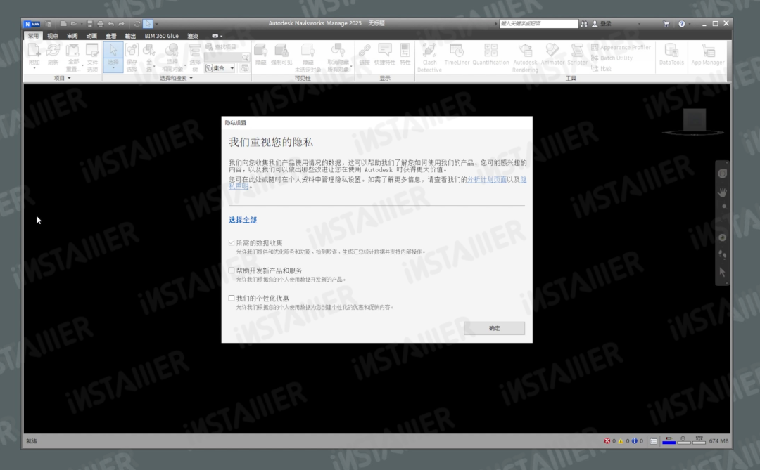Switch to the 动画 ribbon tab
This screenshot has height=470, width=760.
point(91,36)
